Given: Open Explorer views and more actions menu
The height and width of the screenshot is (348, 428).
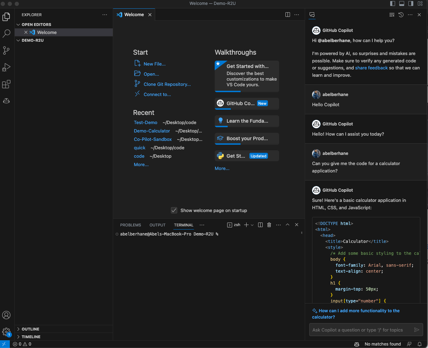Looking at the screenshot, I should (x=105, y=15).
